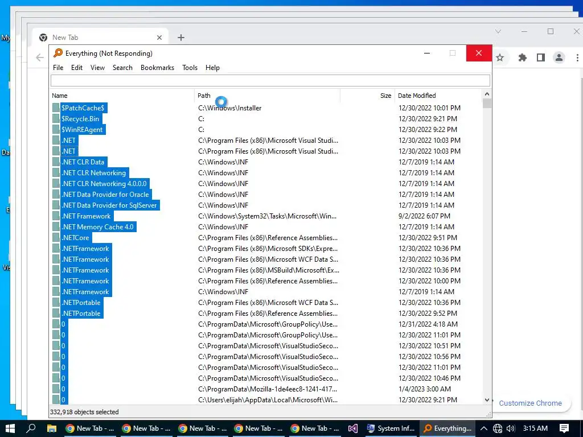Click the folder icon of $WinREAgent
Screen dimensions: 583x437
pyautogui.click(x=56, y=130)
